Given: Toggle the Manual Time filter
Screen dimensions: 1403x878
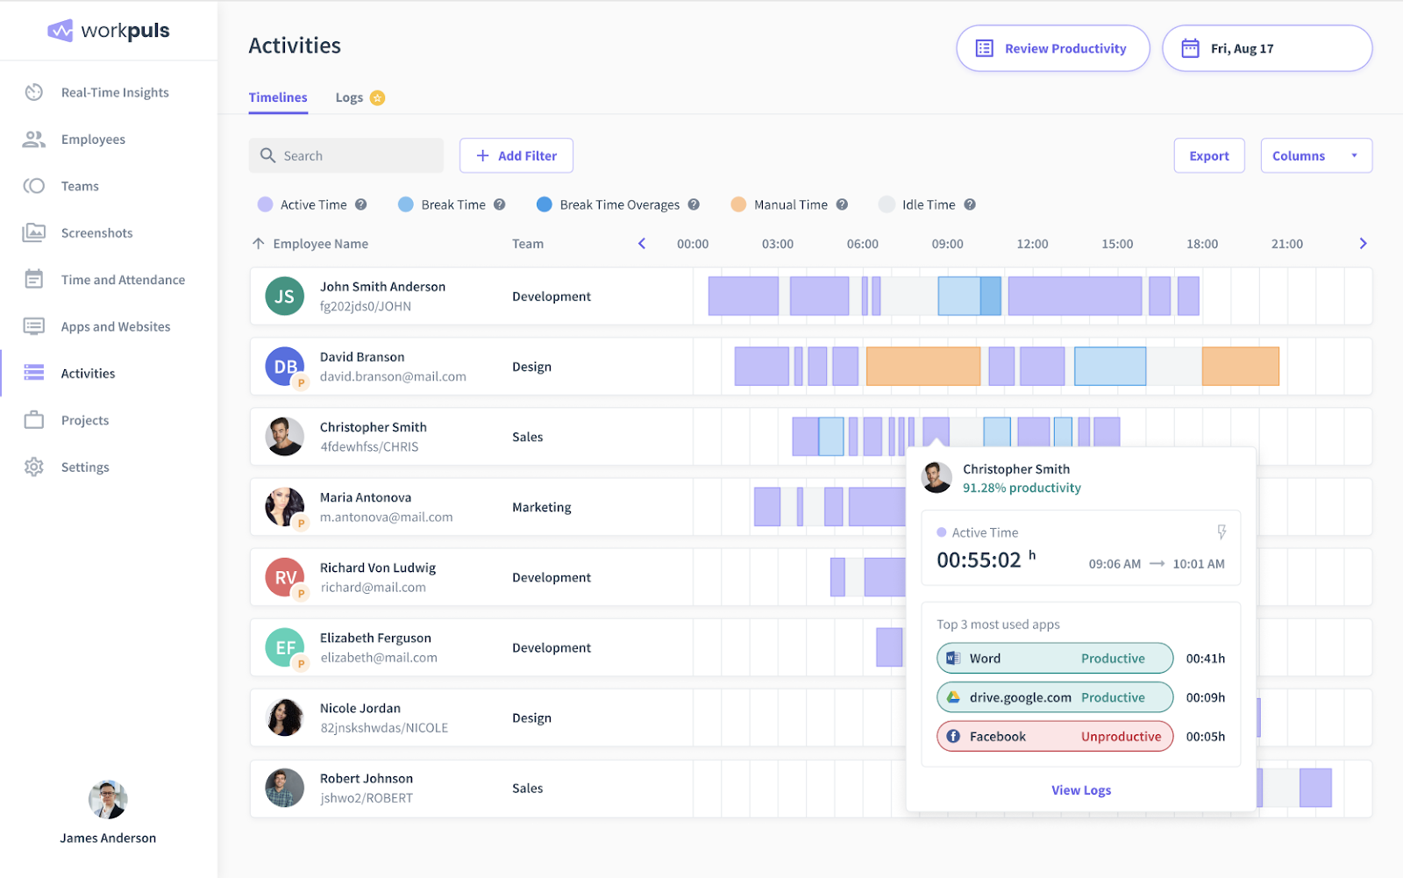Looking at the screenshot, I should pyautogui.click(x=737, y=203).
